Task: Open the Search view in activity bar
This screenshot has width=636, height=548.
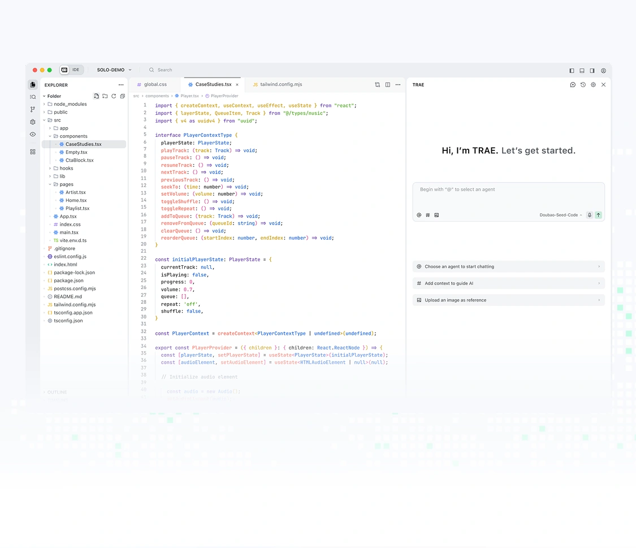Action: tap(33, 97)
